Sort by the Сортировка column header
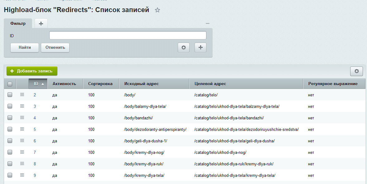367x184 pixels. 100,84
